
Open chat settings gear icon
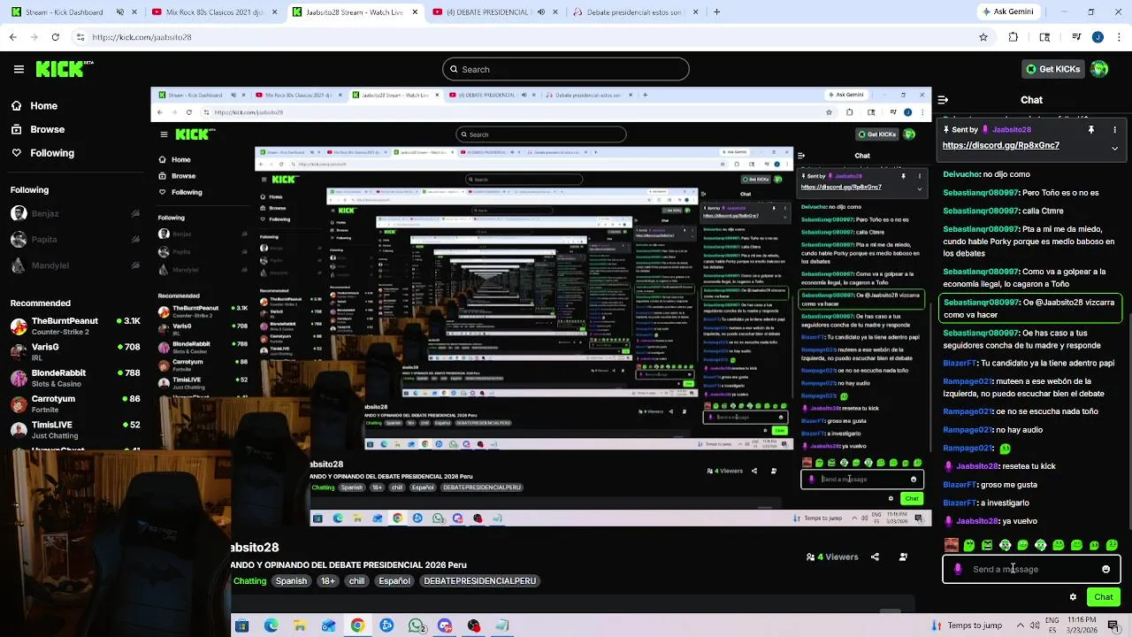pyautogui.click(x=1073, y=597)
